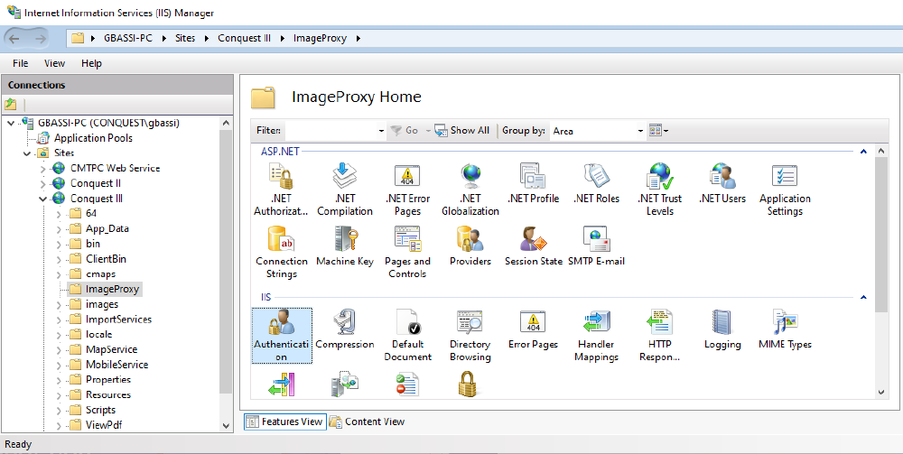Open the Session State feature
The width and height of the screenshot is (903, 454).
534,246
